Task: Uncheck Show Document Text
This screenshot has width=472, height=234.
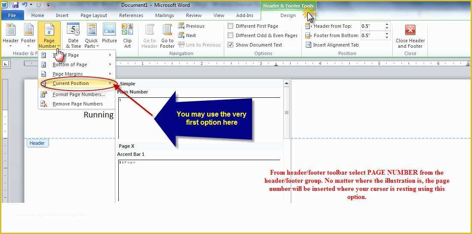Action: point(231,45)
